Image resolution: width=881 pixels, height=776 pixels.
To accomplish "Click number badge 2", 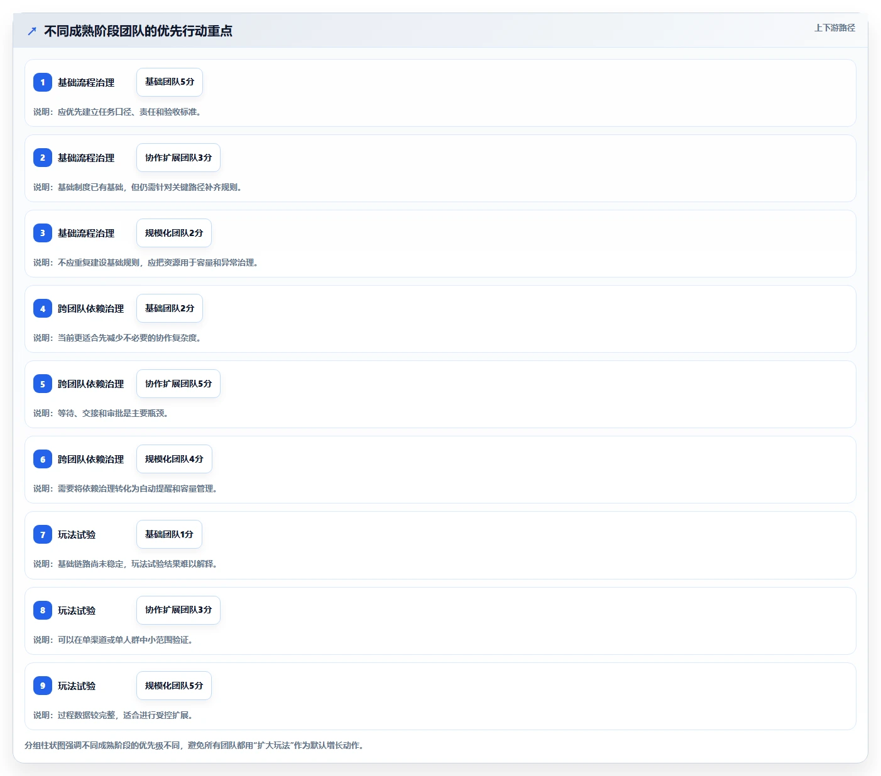I will 43,158.
